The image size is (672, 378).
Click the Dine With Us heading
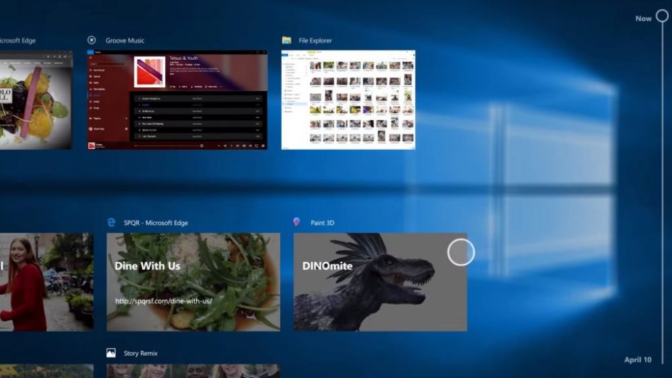[147, 266]
